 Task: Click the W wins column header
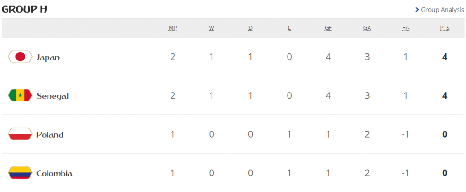click(x=212, y=28)
